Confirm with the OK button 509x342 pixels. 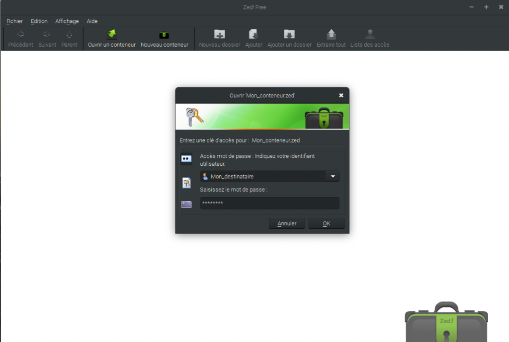[327, 223]
